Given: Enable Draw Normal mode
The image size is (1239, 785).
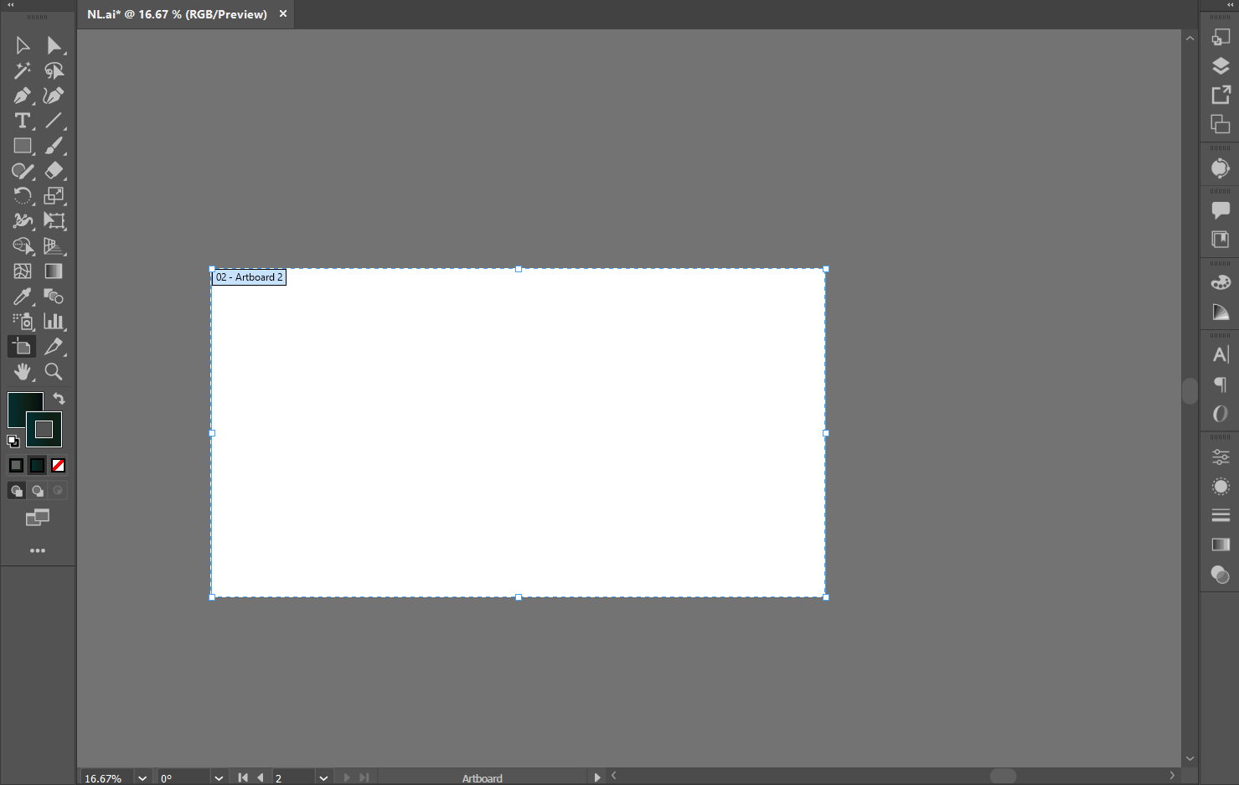Looking at the screenshot, I should 16,491.
